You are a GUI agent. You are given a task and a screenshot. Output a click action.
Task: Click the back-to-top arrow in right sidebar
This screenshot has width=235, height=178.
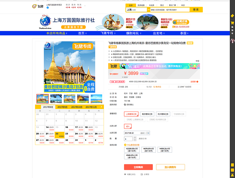click(x=232, y=175)
